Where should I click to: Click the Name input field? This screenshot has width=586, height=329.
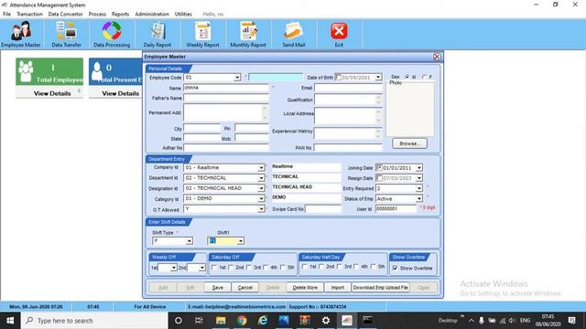tap(226, 88)
